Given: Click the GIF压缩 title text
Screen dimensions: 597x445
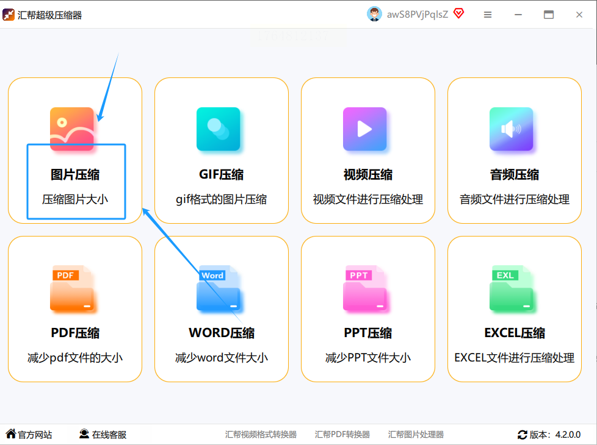Looking at the screenshot, I should [221, 174].
